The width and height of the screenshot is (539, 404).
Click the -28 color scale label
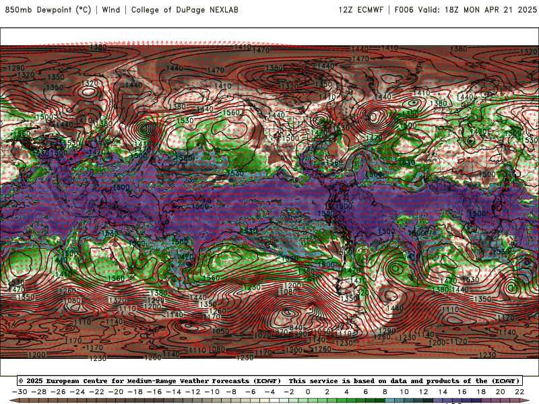click(39, 392)
